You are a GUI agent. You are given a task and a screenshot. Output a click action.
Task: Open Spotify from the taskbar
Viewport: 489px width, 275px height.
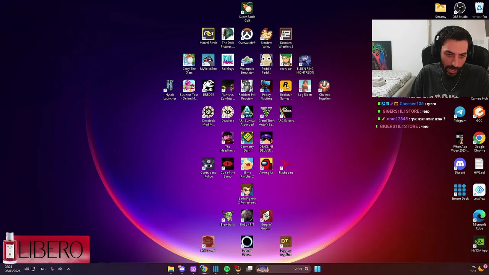click(x=227, y=269)
